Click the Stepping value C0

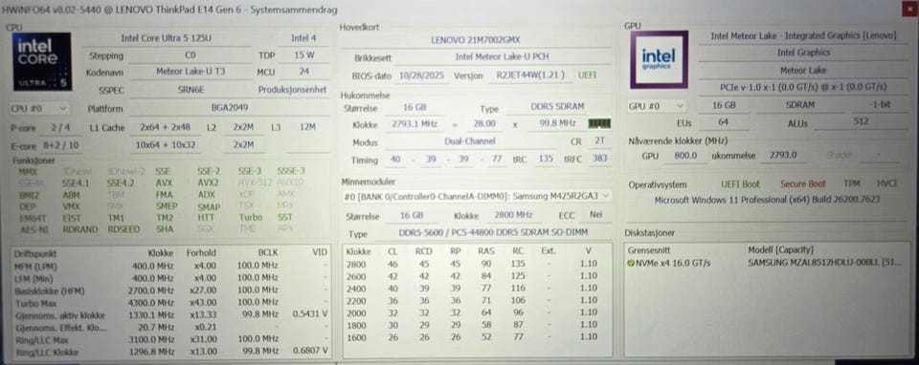[x=190, y=55]
